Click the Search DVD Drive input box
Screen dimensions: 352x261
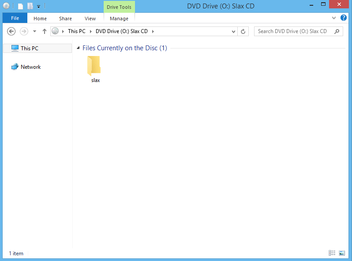(293, 31)
